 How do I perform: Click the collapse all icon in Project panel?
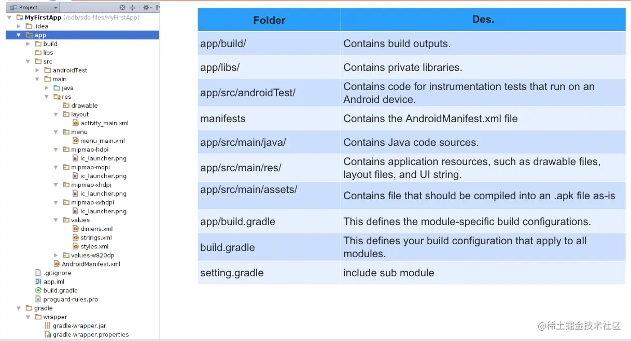[132, 8]
